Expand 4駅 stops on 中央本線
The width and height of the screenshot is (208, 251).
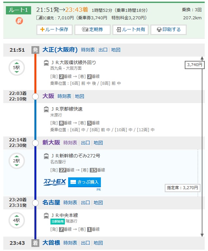point(17,221)
